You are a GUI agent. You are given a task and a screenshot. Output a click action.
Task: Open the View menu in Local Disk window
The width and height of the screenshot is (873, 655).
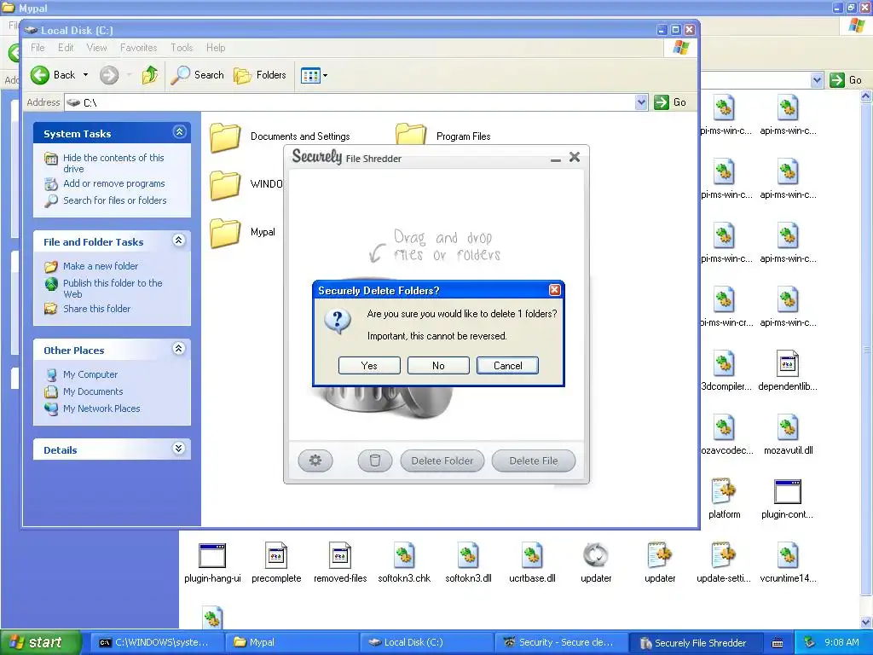click(x=96, y=48)
